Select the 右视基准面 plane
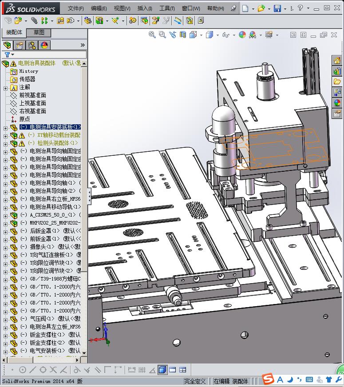The width and height of the screenshot is (344, 387). [32, 111]
